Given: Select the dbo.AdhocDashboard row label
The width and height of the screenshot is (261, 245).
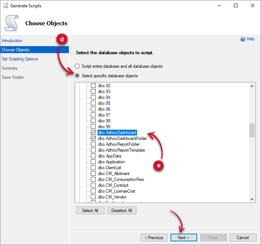Looking at the screenshot, I should [117, 133].
